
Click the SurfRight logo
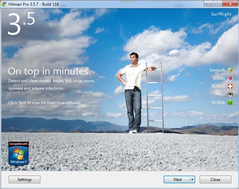coord(221,14)
